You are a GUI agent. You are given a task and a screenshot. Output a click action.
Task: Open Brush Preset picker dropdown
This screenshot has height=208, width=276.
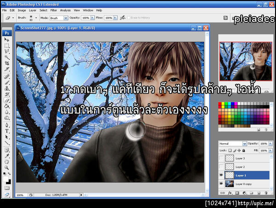pyautogui.click(x=36, y=18)
